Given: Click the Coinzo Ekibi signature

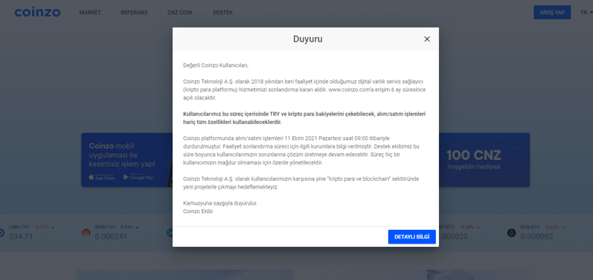Looking at the screenshot, I should (198, 212).
